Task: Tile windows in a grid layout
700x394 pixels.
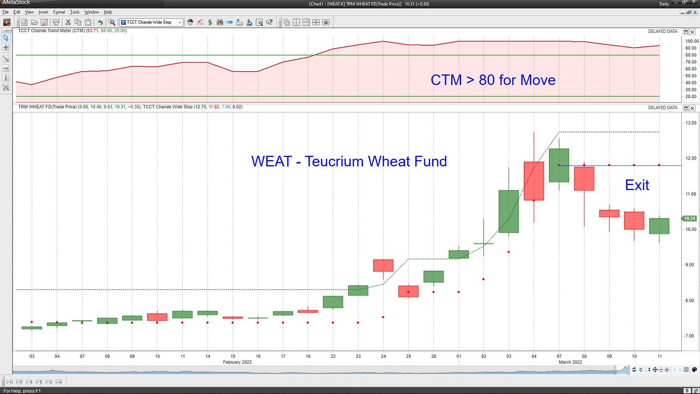Action: (x=316, y=22)
